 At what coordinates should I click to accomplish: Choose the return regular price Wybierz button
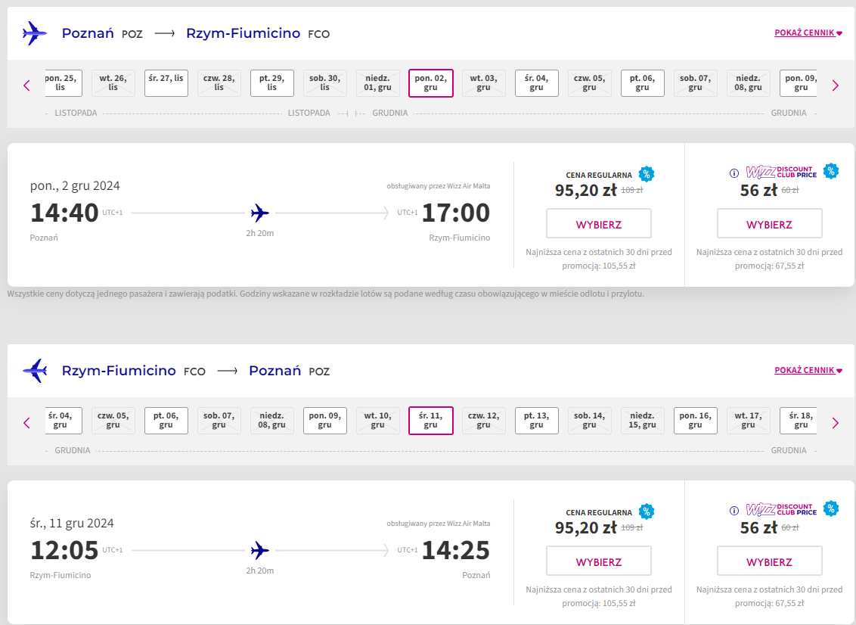click(599, 561)
